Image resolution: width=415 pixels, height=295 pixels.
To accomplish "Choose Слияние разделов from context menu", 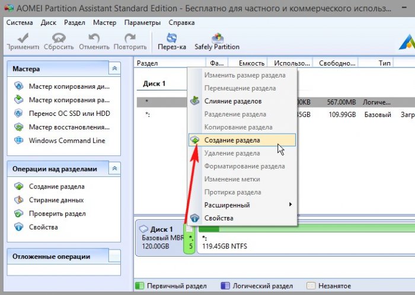I will tap(242, 101).
